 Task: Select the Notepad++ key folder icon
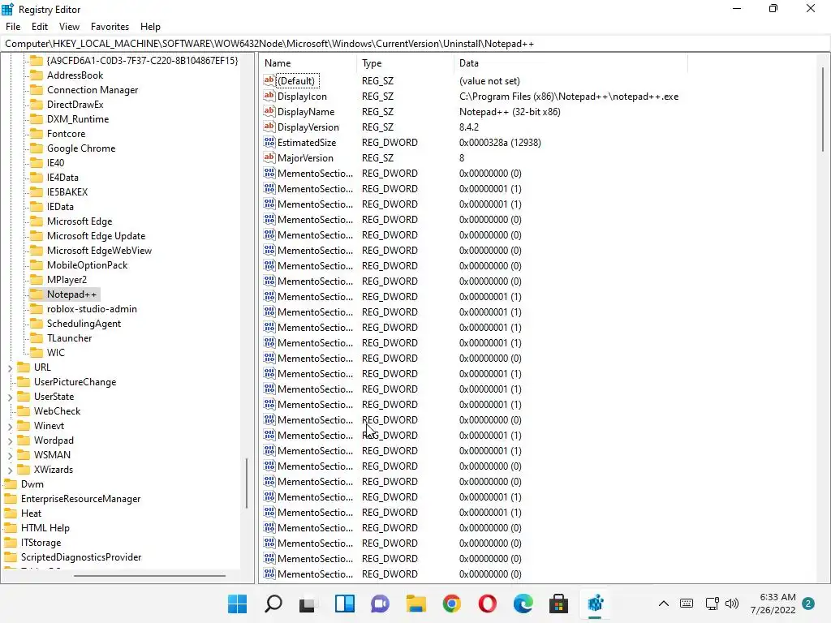click(36, 294)
